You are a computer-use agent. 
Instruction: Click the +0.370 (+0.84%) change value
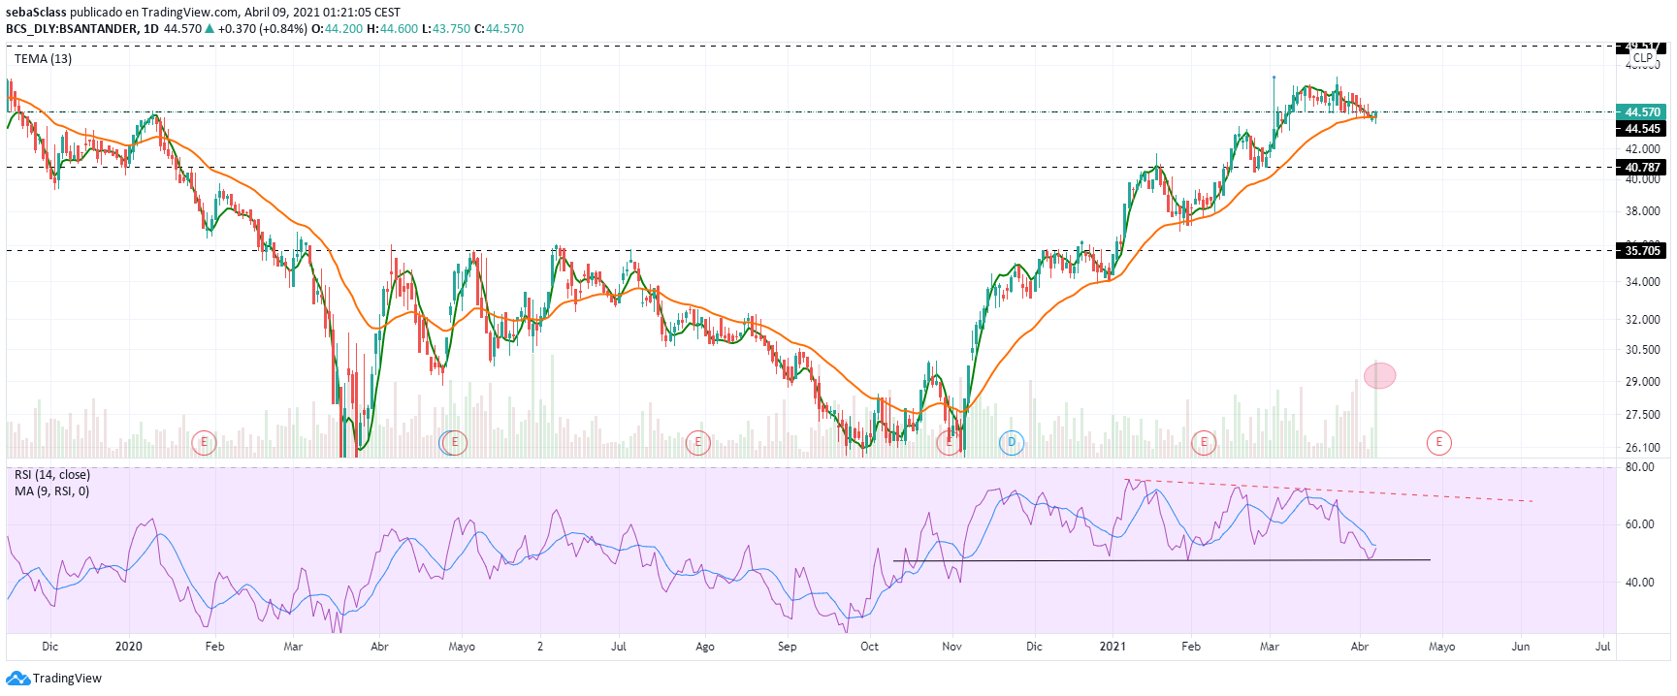click(263, 29)
